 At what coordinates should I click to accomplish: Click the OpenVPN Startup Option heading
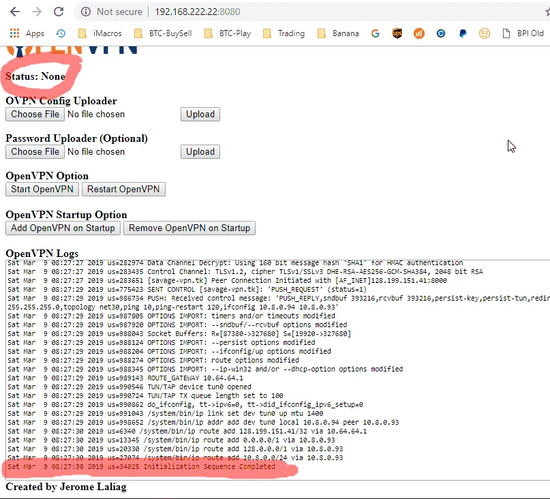click(66, 215)
